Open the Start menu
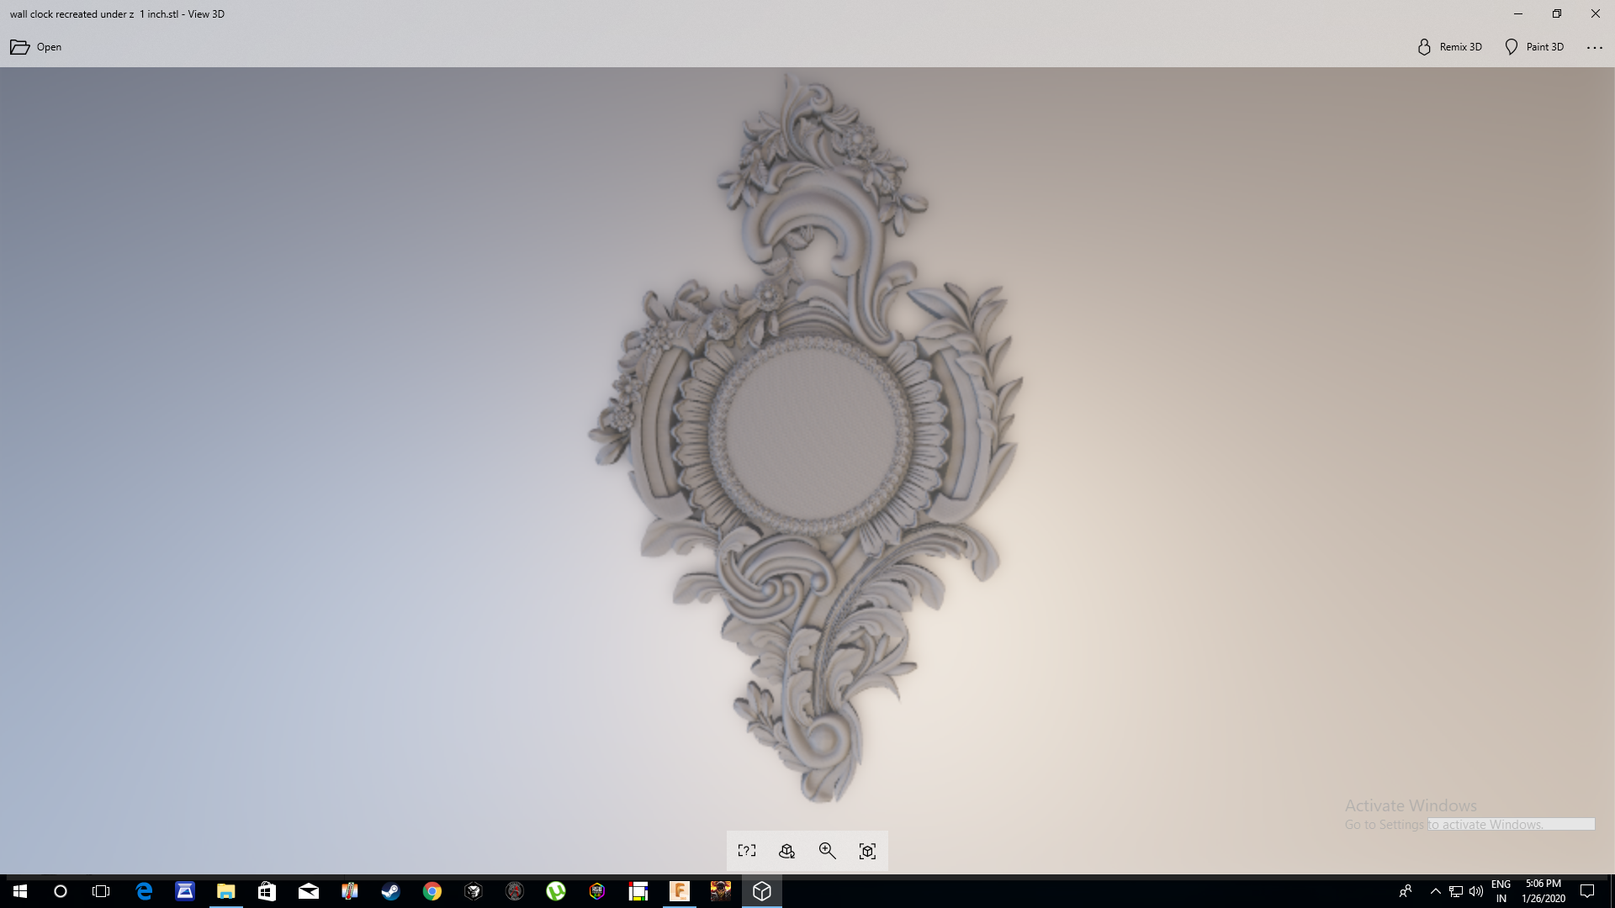 19,891
